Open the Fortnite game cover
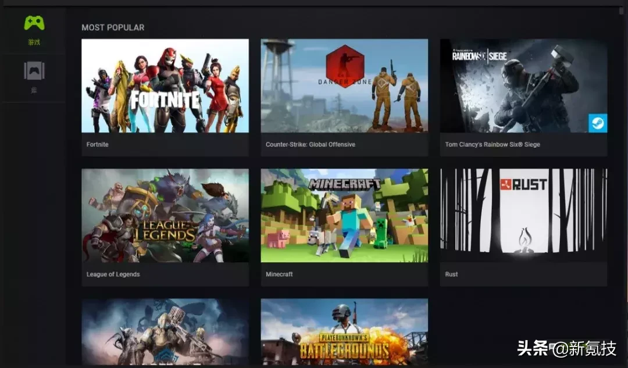This screenshot has width=628, height=368. [165, 85]
